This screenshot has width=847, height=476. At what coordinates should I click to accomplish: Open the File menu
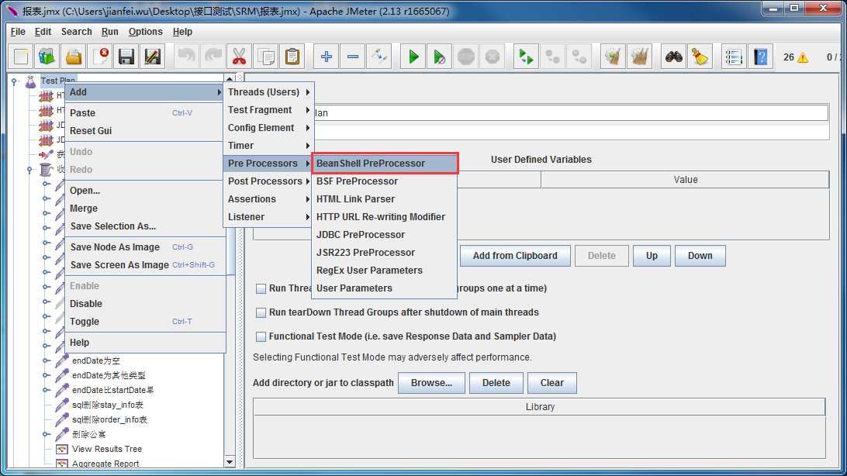pyautogui.click(x=18, y=32)
